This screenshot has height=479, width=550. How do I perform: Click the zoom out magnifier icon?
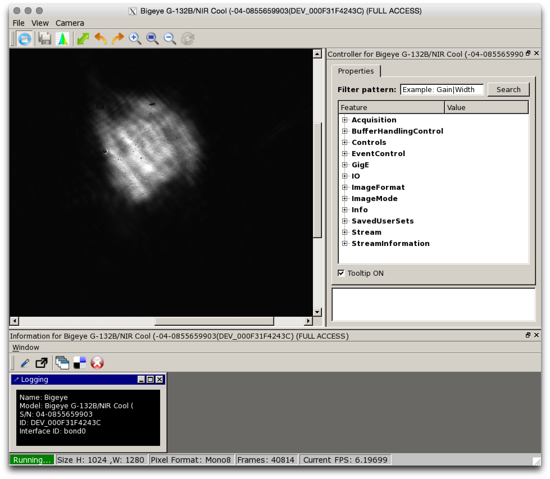(x=170, y=39)
